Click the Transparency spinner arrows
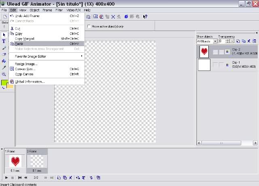The width and height of the screenshot is (259, 186). [227, 41]
